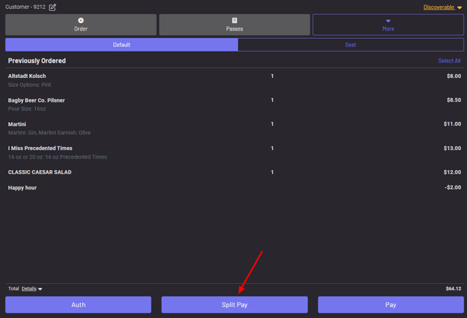Image resolution: width=467 pixels, height=318 pixels.
Task: Click the plus icon on Order button
Action: pyautogui.click(x=81, y=21)
